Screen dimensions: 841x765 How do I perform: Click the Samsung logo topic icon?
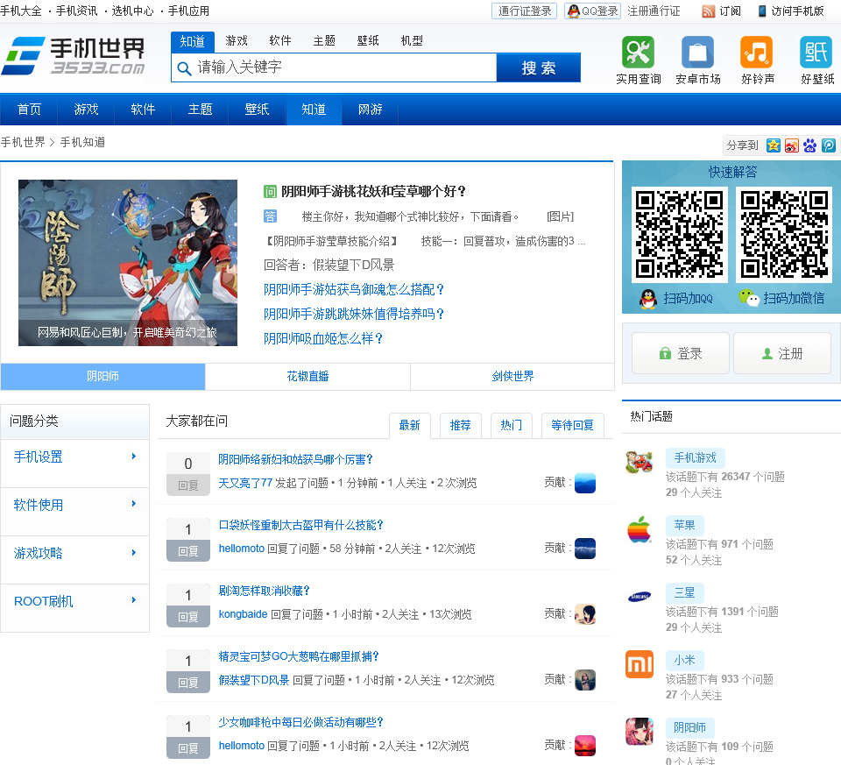pyautogui.click(x=640, y=597)
